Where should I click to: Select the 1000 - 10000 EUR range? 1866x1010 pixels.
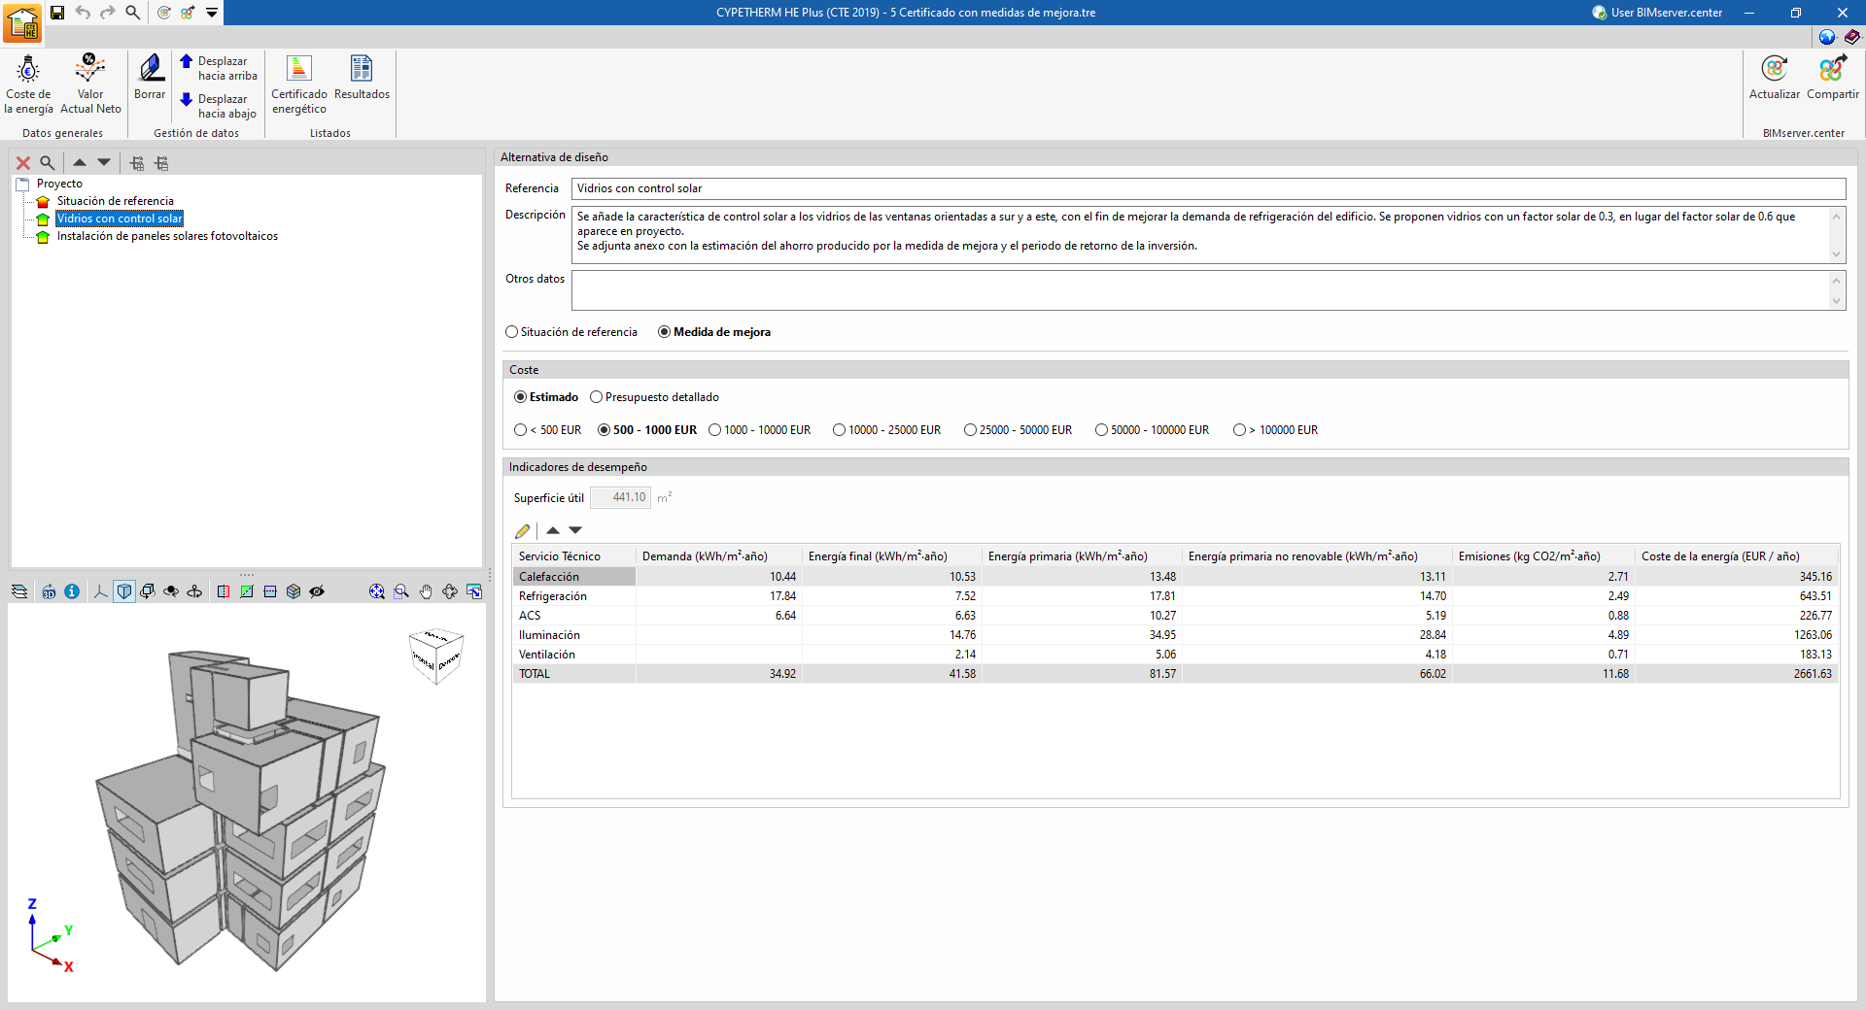tap(715, 430)
